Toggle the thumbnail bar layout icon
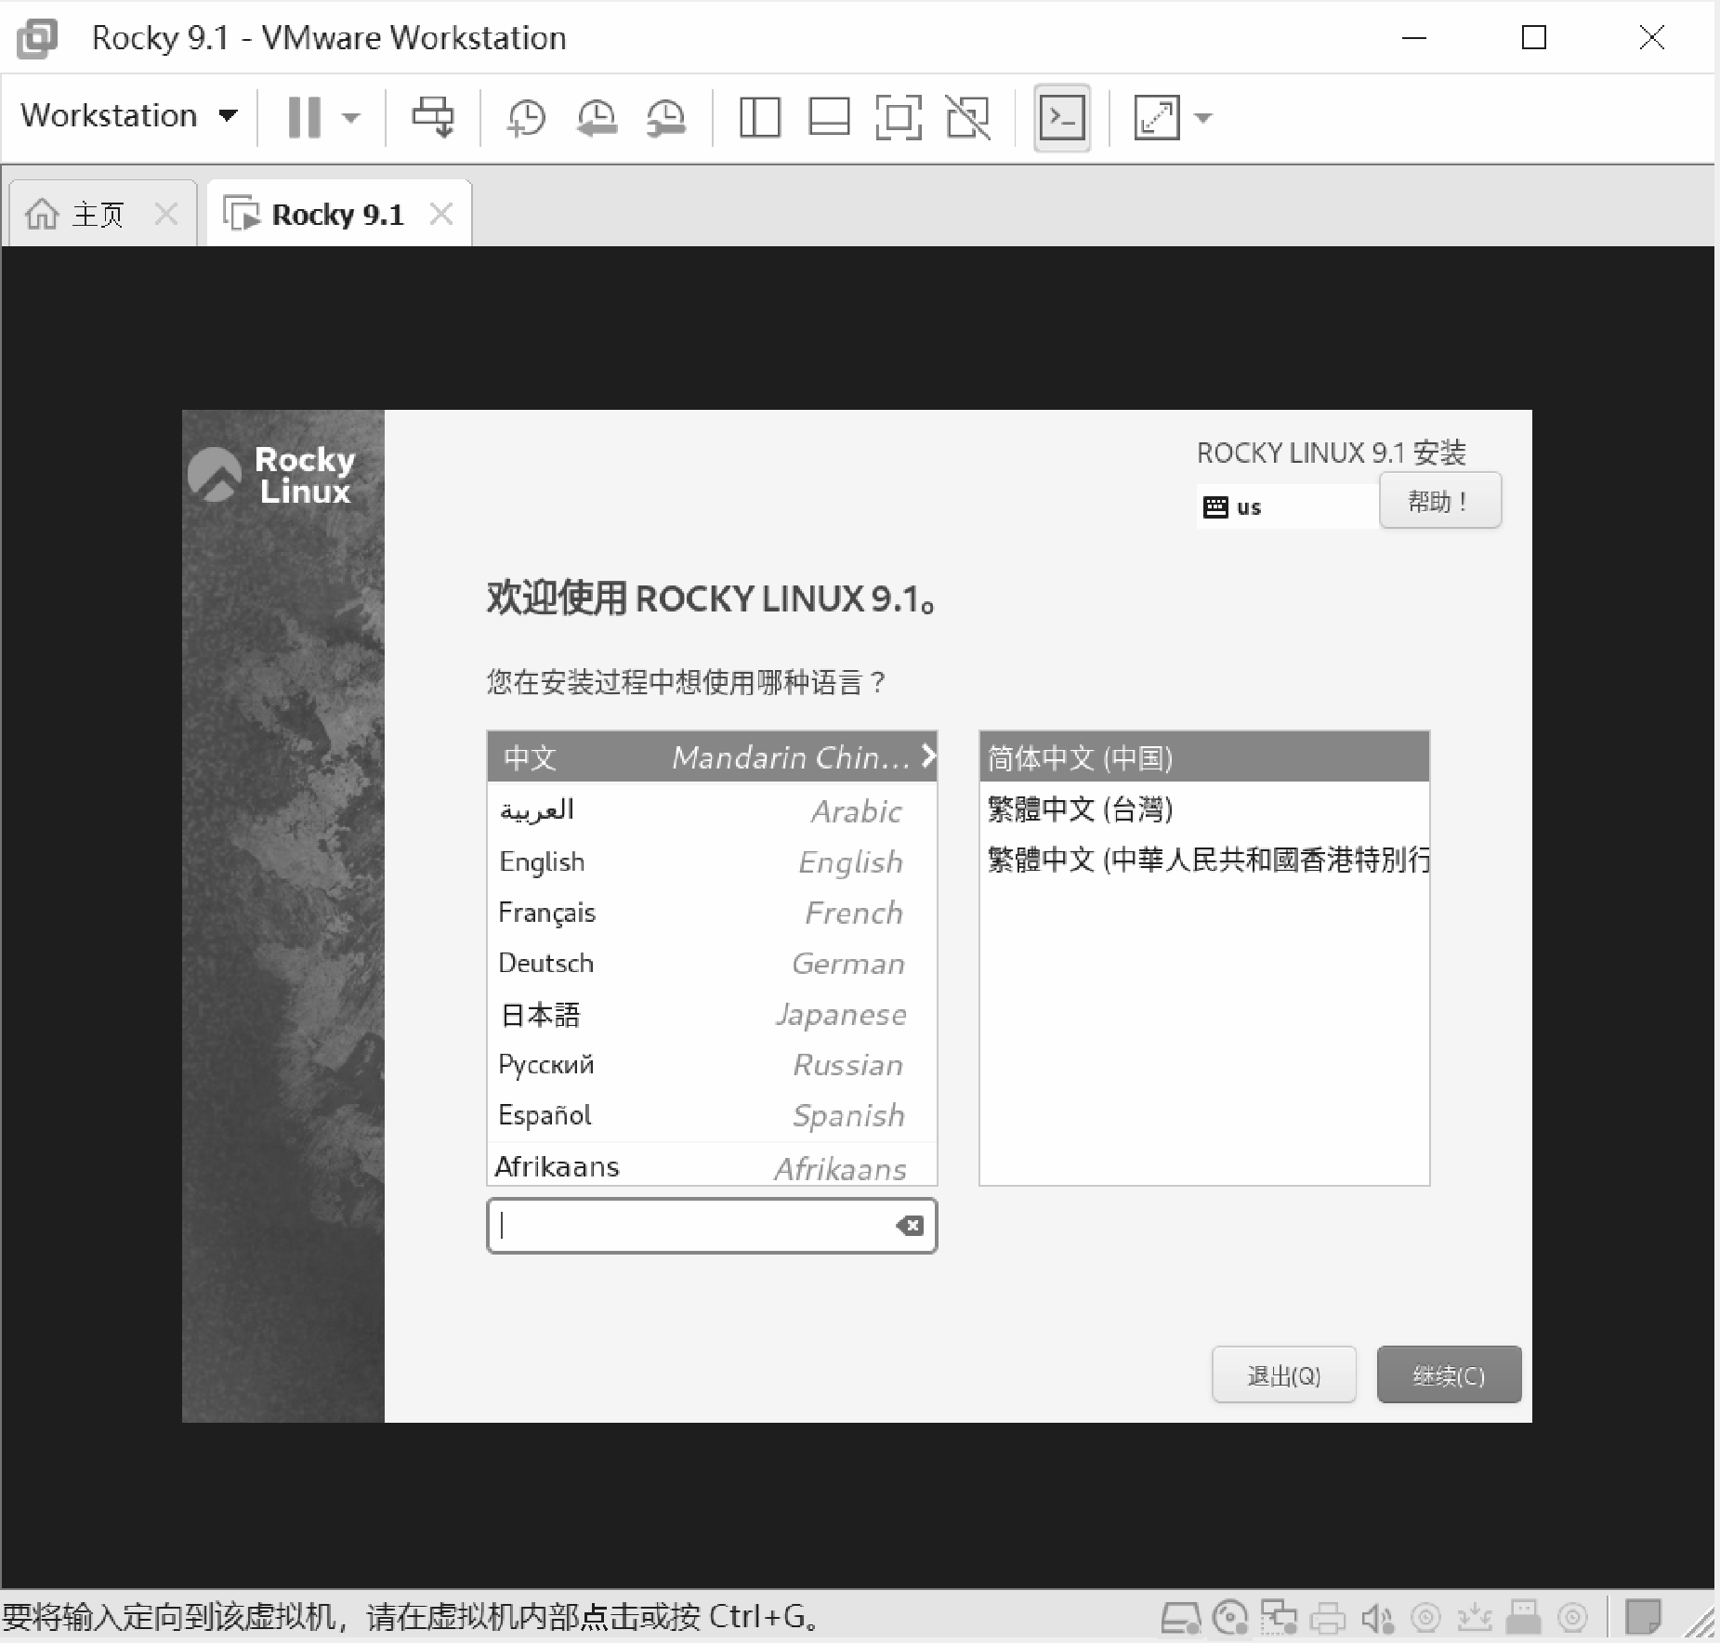This screenshot has height=1643, width=1720. 829,118
